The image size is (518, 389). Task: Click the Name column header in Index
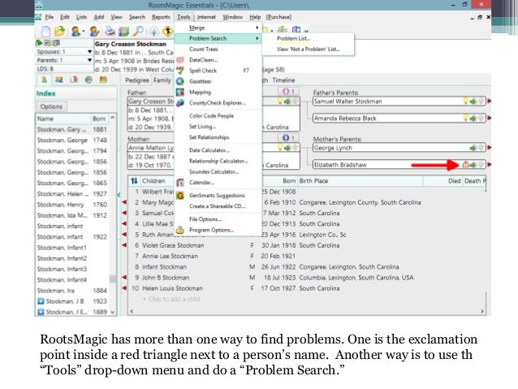(x=63, y=119)
